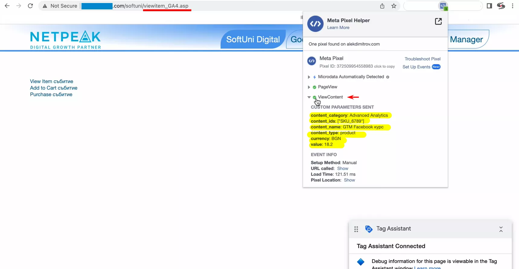519x269 pixels.
Task: Click the Load Time: 121.51 ms text
Action: (333, 174)
